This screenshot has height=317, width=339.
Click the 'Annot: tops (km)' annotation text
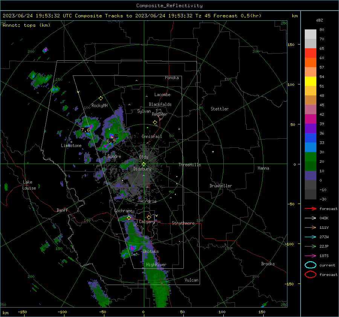click(x=26, y=25)
